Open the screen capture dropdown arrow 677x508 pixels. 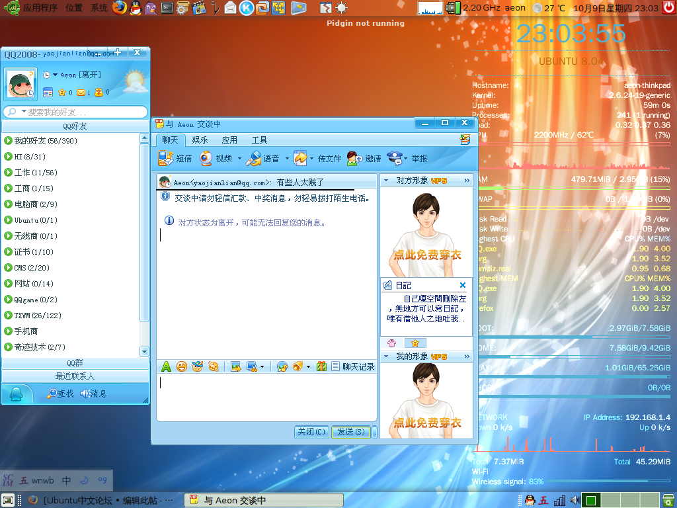[x=262, y=366]
